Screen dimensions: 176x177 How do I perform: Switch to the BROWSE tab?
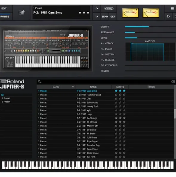[4, 16]
